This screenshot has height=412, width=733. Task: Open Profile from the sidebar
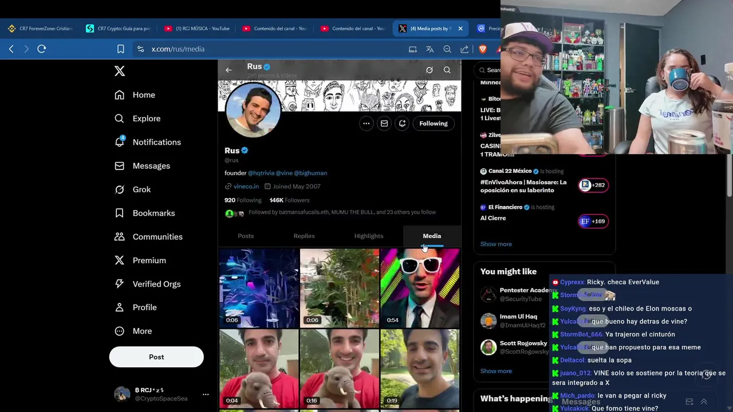[x=136, y=307]
